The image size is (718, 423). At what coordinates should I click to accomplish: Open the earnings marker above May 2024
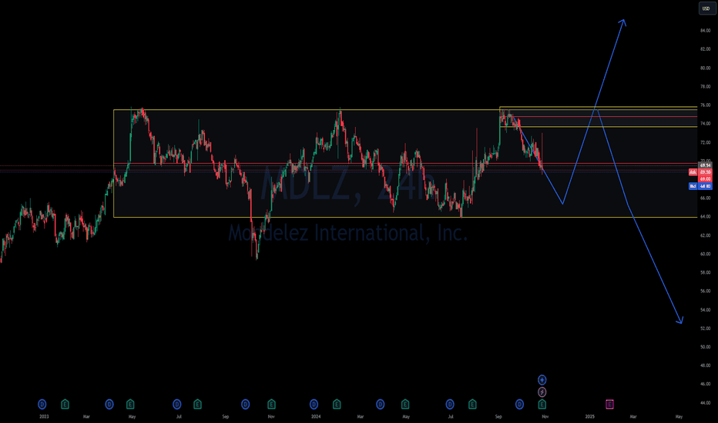(405, 405)
